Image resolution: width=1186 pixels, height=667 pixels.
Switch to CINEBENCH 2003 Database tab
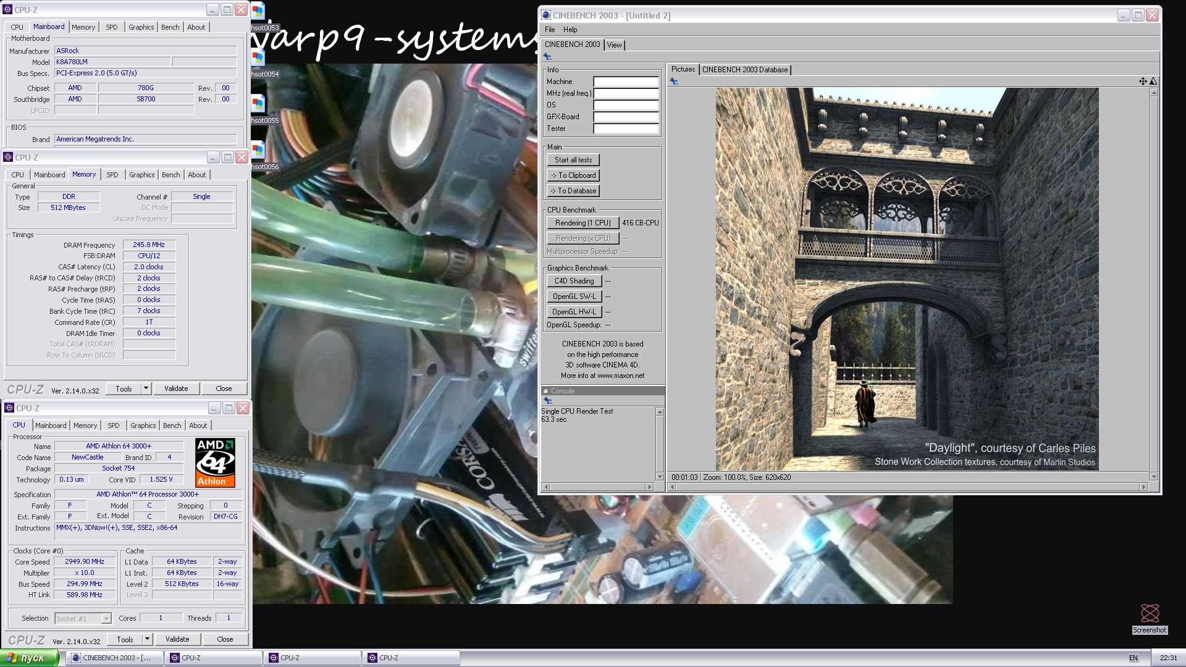point(745,70)
